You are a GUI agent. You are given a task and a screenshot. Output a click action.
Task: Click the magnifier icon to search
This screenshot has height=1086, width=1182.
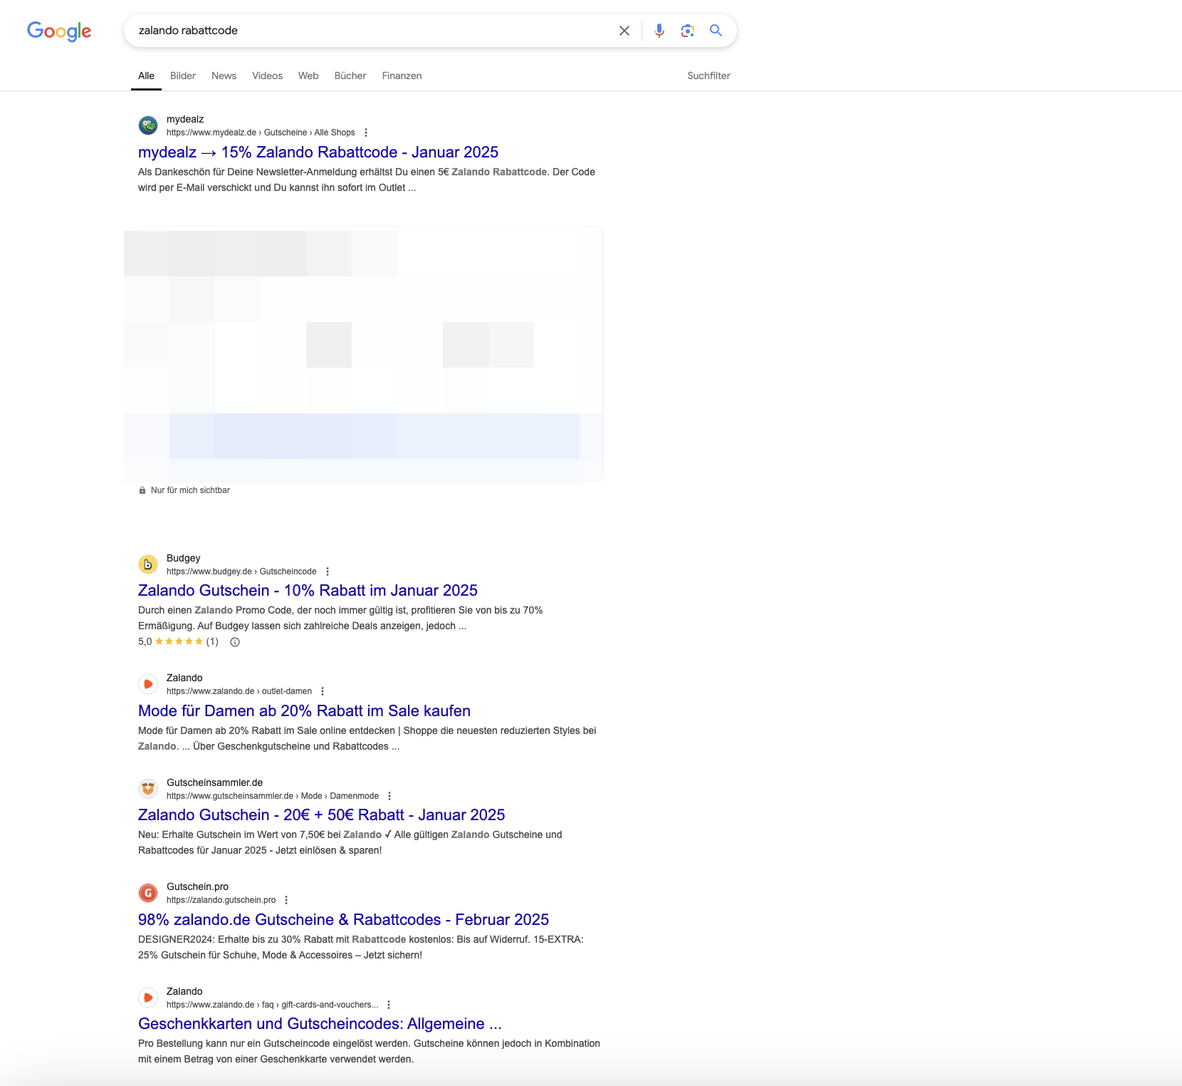tap(716, 31)
